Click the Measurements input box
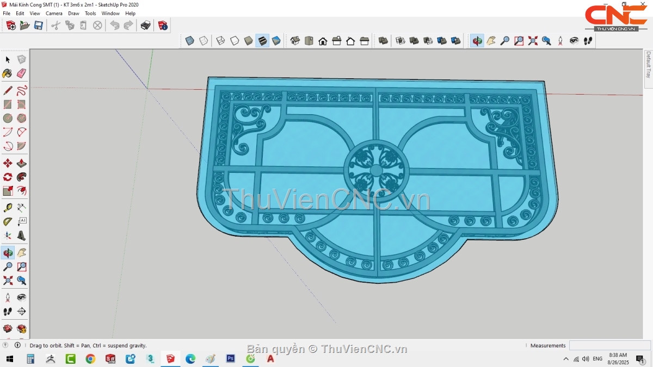The height and width of the screenshot is (367, 653). point(609,345)
